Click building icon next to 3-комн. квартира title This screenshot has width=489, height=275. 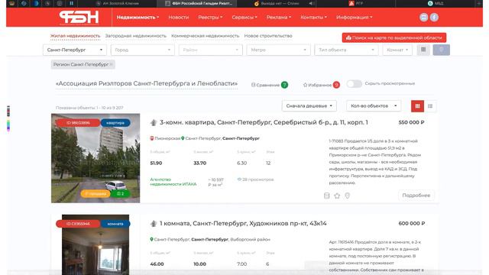[x=153, y=122]
